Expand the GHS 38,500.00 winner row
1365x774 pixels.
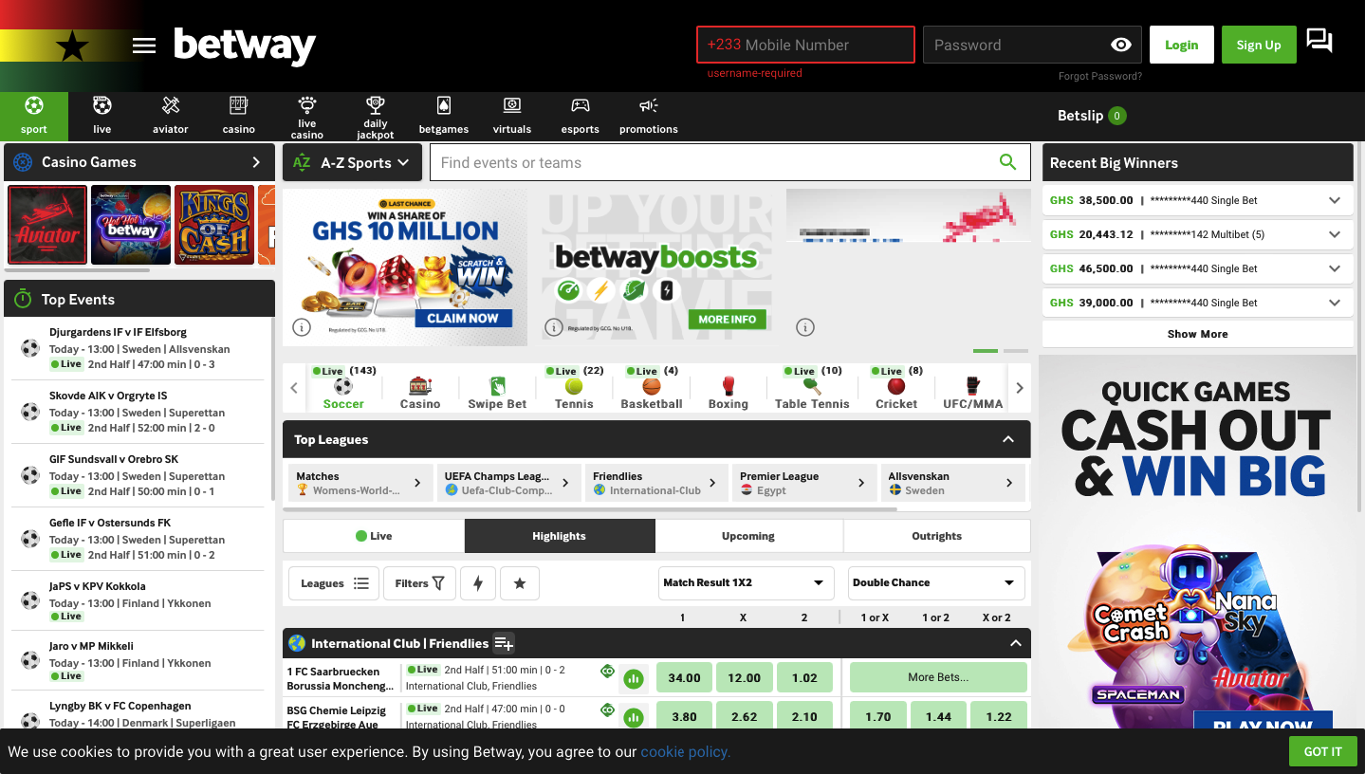tap(1335, 200)
